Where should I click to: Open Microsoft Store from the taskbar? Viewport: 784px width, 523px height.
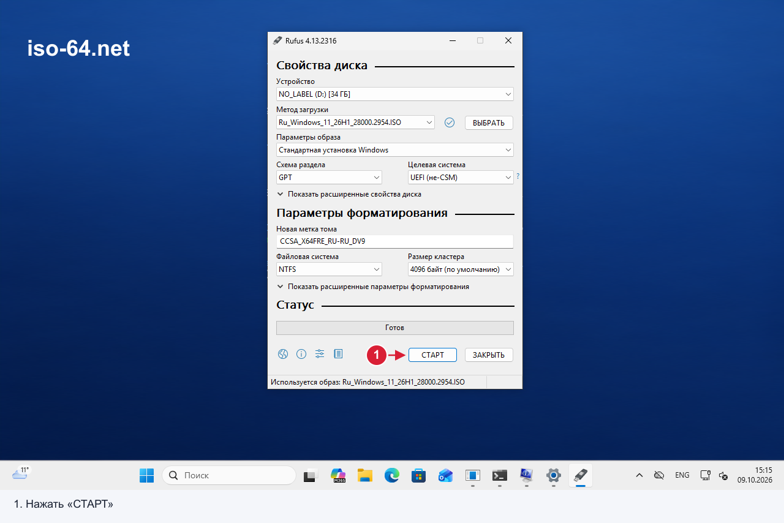[419, 475]
